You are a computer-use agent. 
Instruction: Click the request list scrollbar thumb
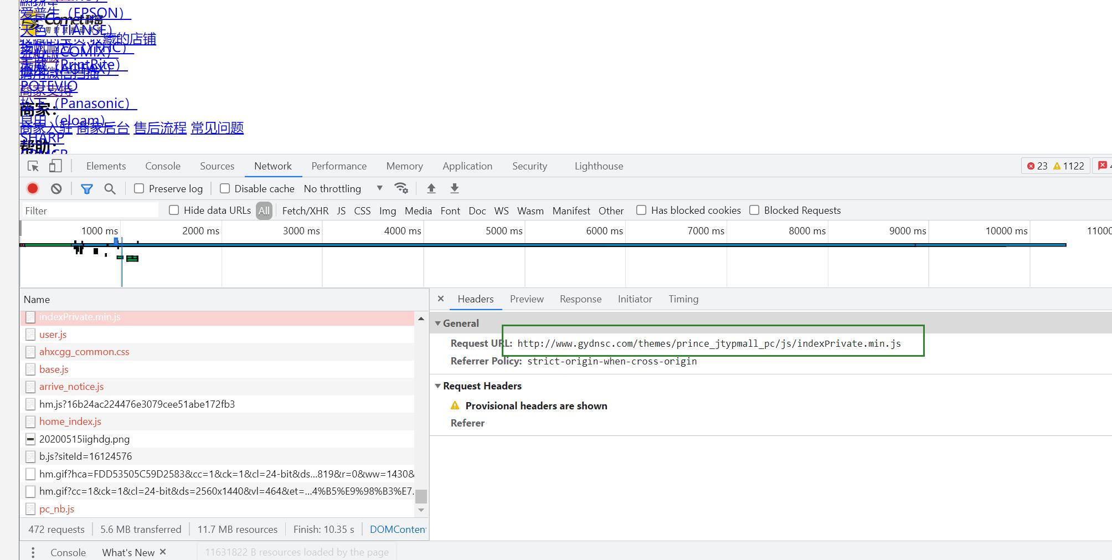[421, 496]
